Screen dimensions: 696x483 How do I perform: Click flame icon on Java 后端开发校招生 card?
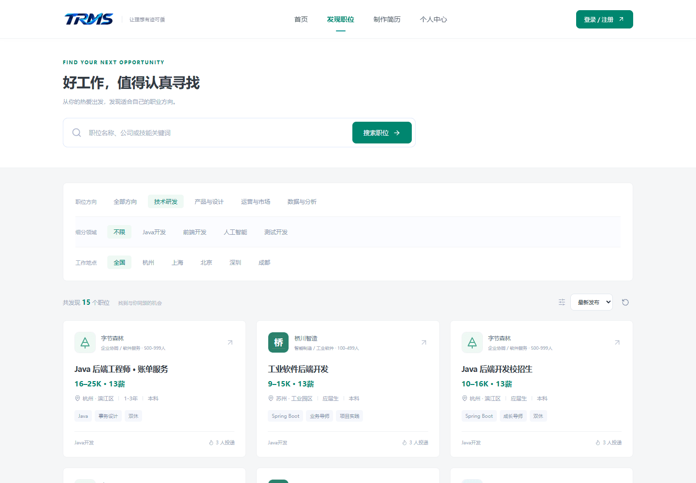(x=598, y=442)
